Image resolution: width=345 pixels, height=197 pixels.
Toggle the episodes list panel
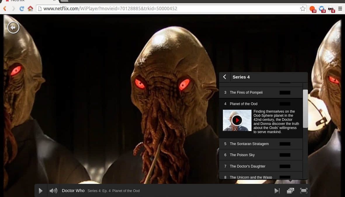[290, 191]
